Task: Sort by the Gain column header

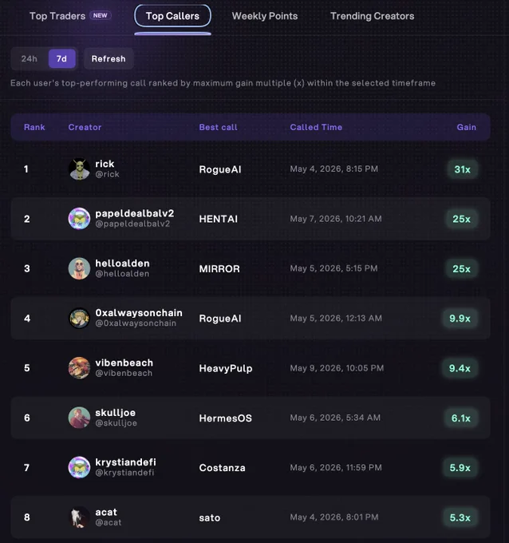Action: point(467,127)
